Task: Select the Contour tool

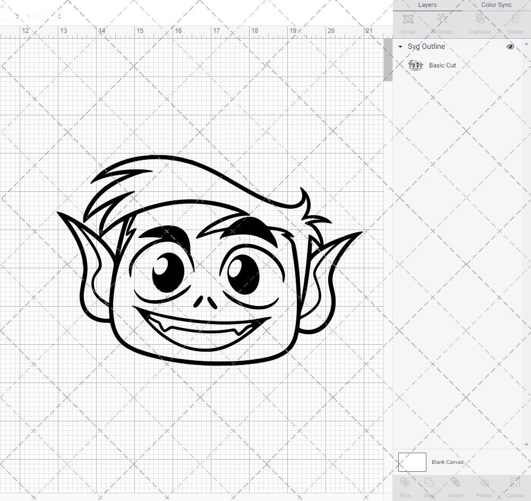Action: pos(515,485)
